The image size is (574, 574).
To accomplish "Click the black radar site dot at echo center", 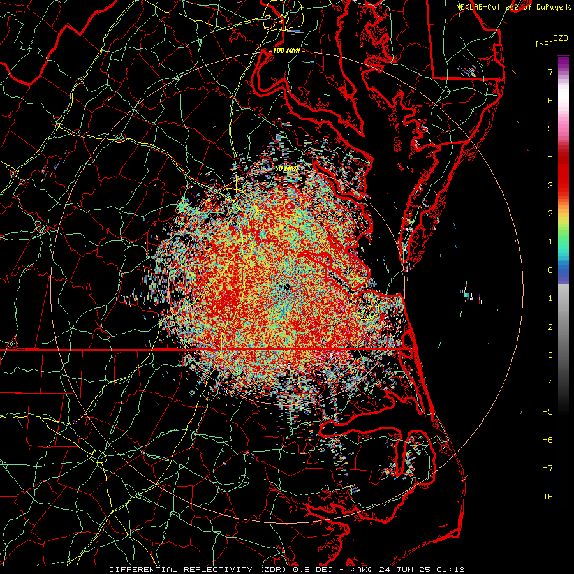I will [286, 288].
